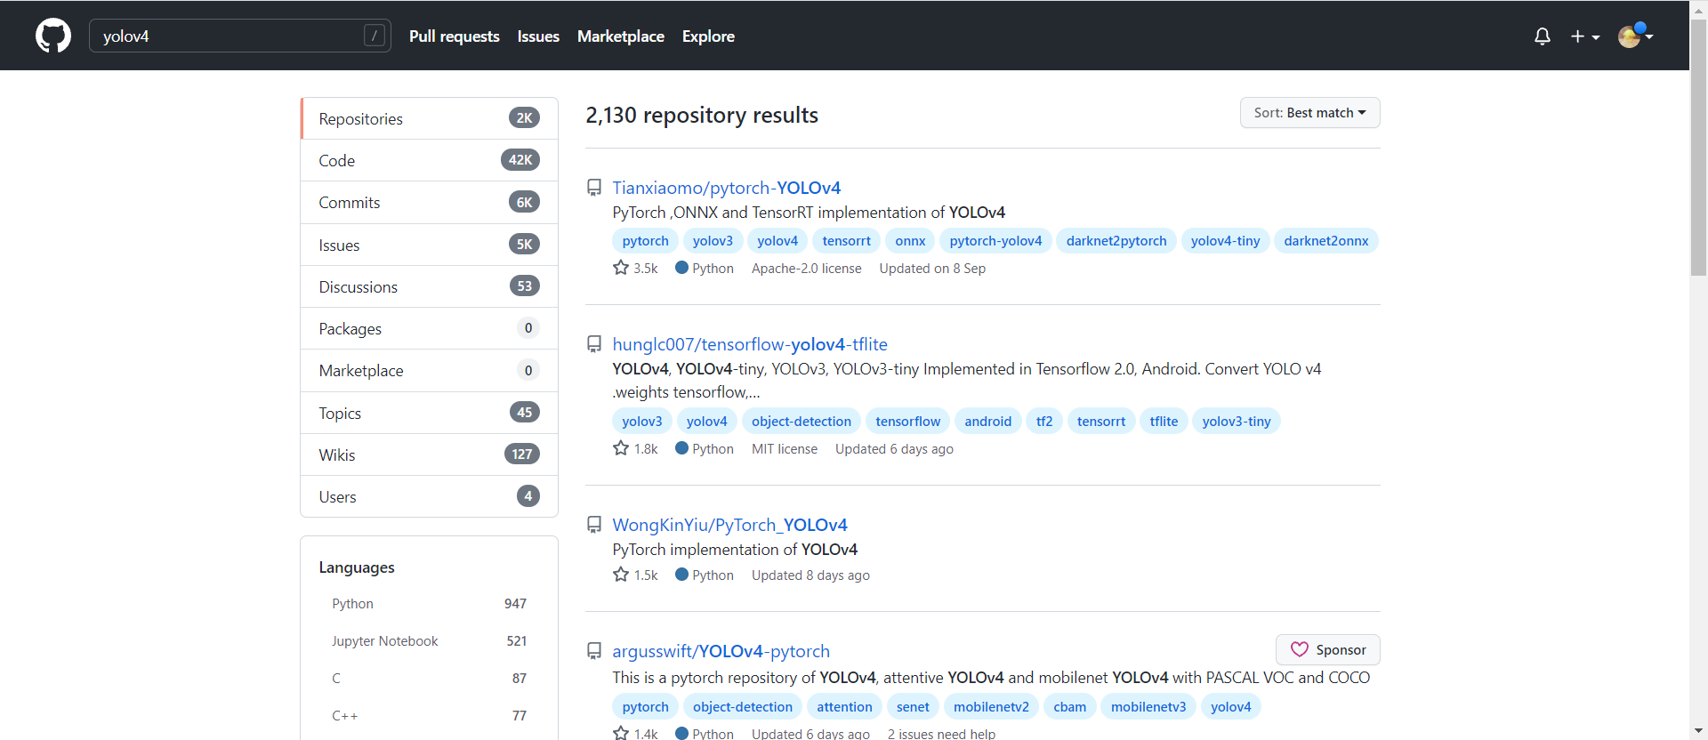Open Issues in top navigation
Screen dimensions: 1708x740
[x=538, y=36]
